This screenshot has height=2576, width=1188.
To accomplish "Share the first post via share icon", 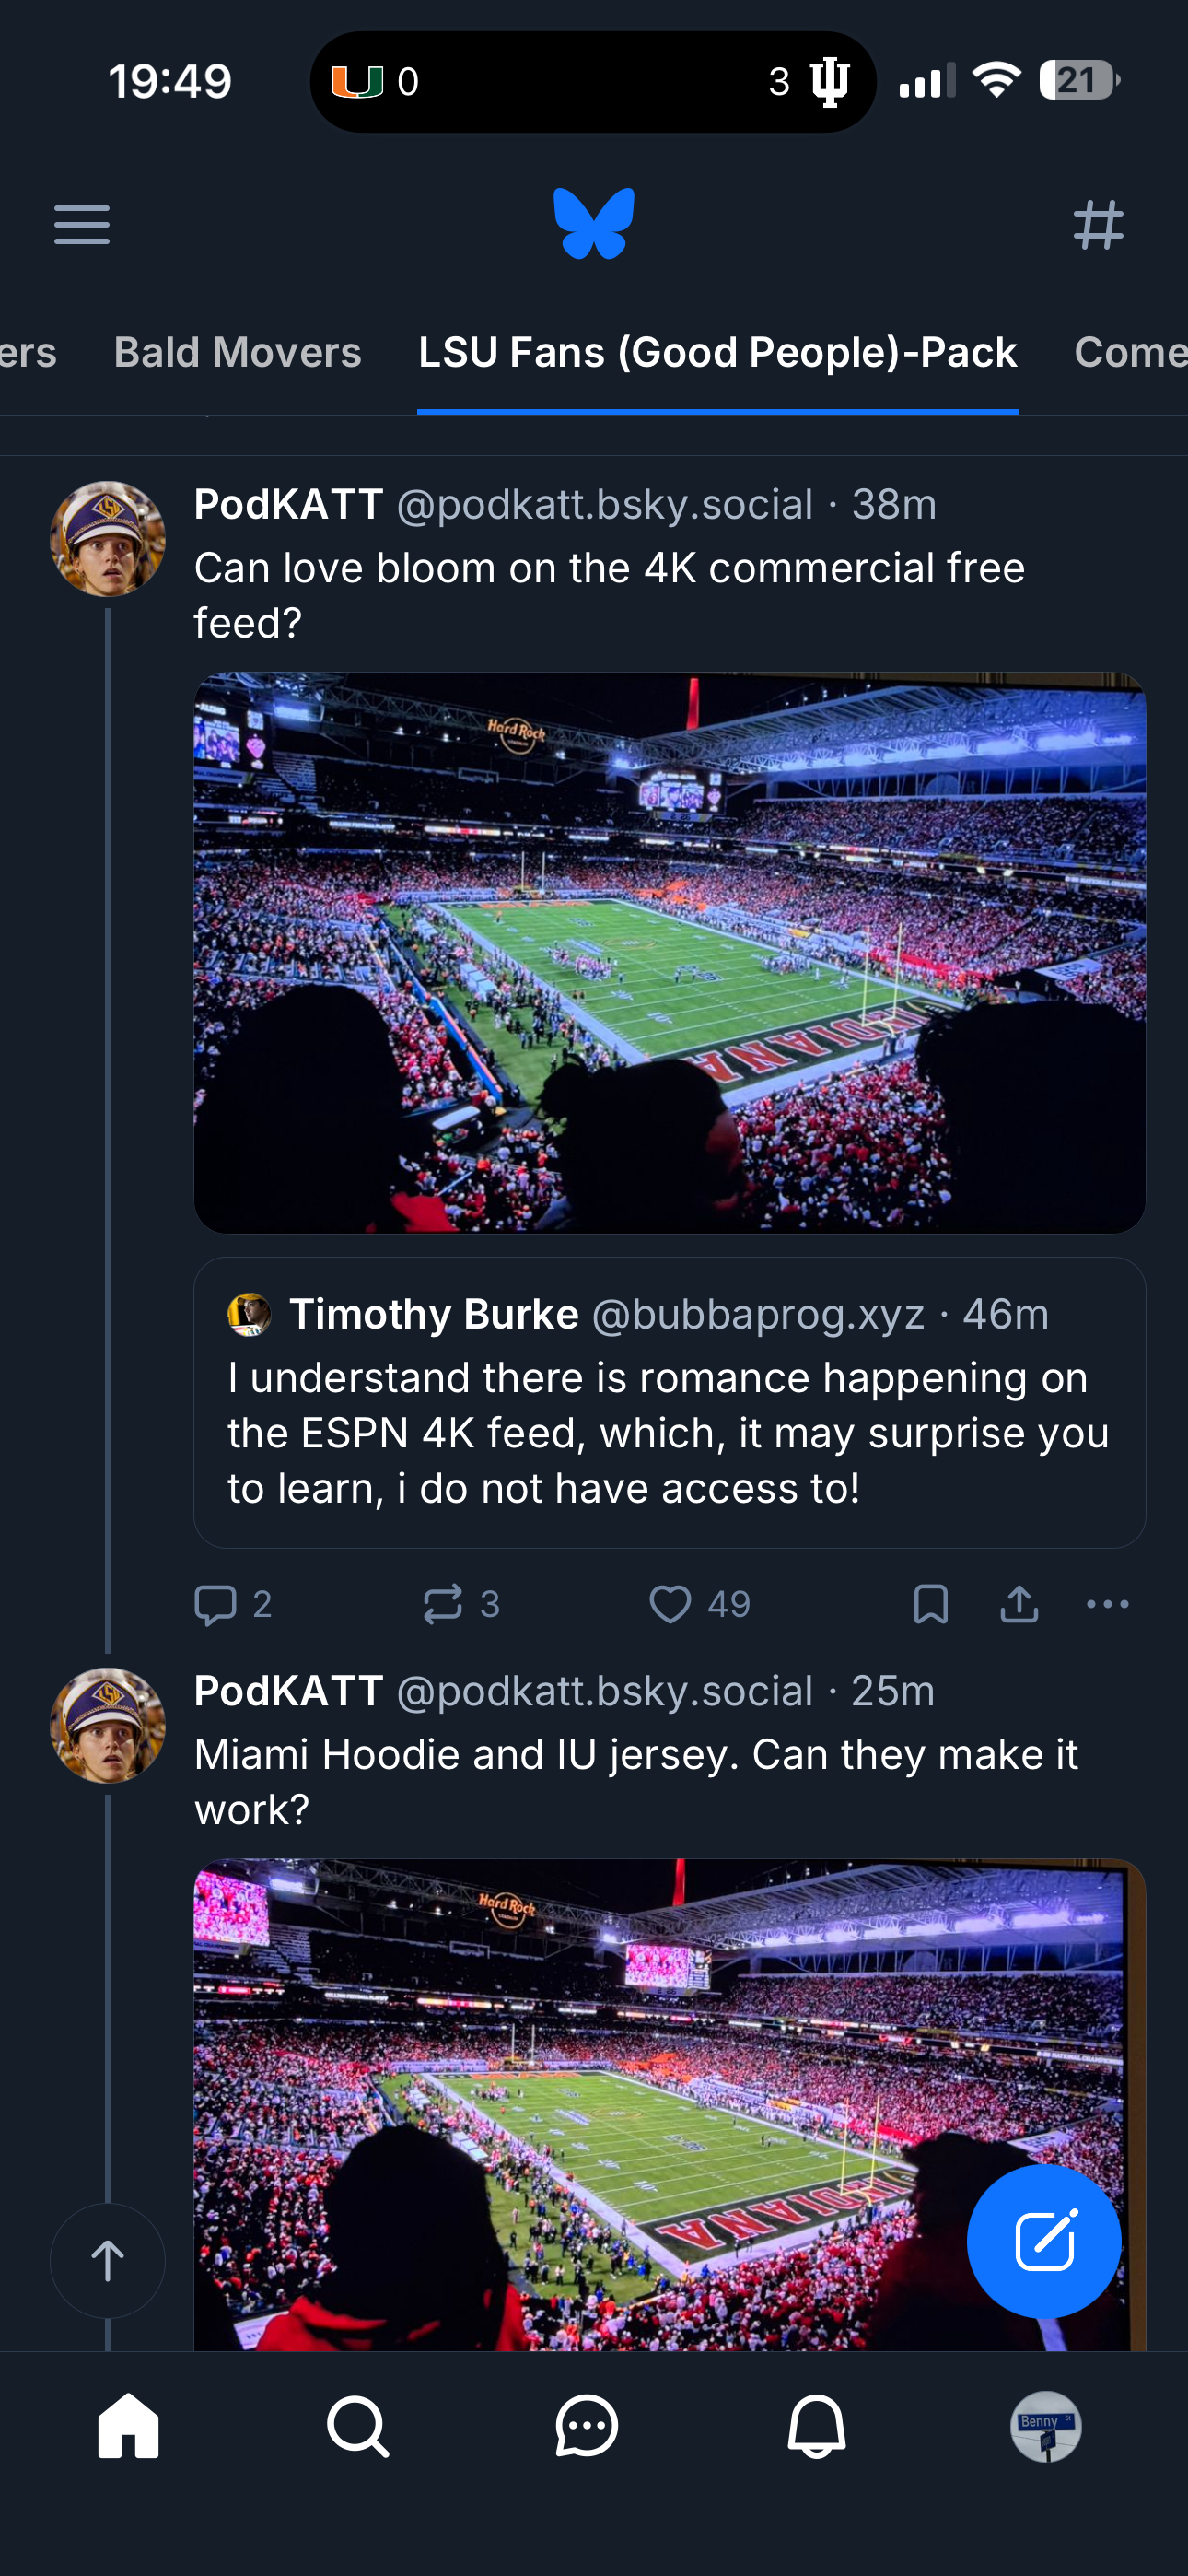I will pyautogui.click(x=1019, y=1604).
